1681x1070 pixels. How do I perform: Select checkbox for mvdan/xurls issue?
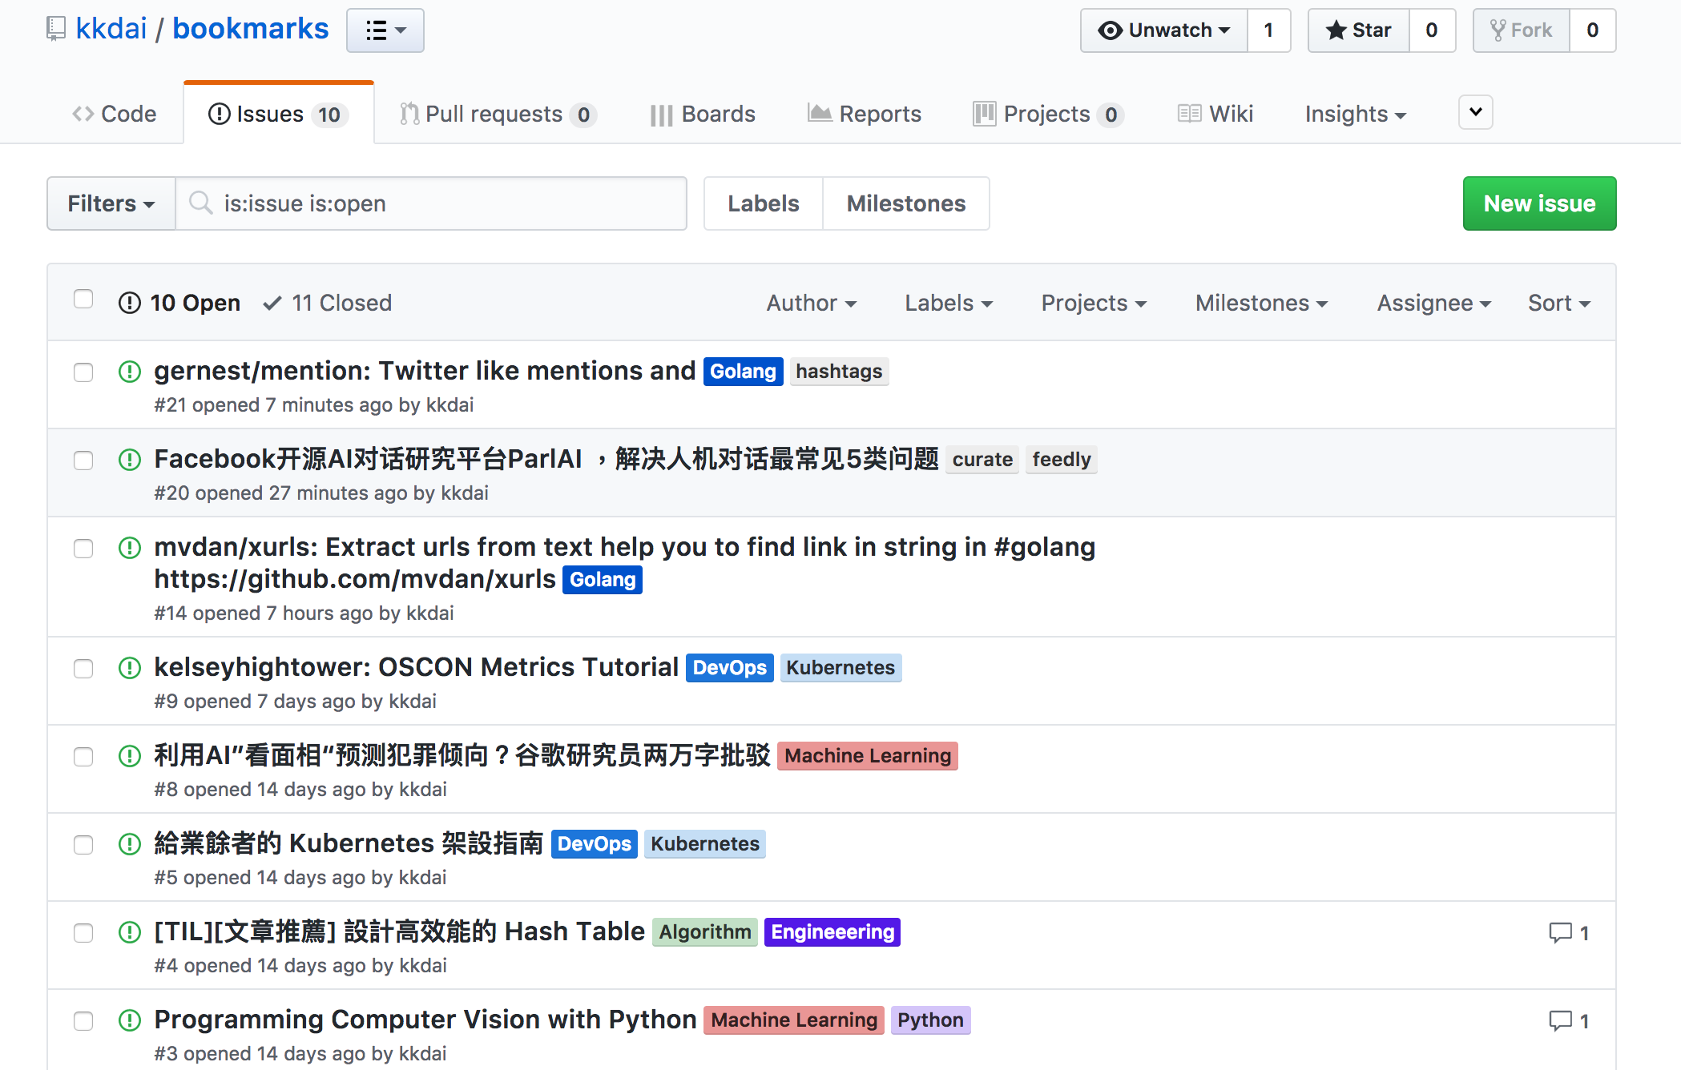(x=83, y=549)
